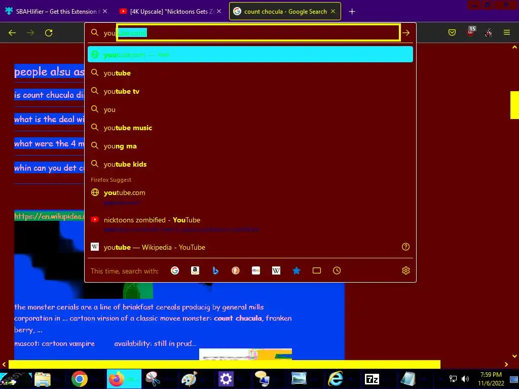Click the Firefox Suggest help question mark
The image size is (519, 389).
pyautogui.click(x=405, y=247)
